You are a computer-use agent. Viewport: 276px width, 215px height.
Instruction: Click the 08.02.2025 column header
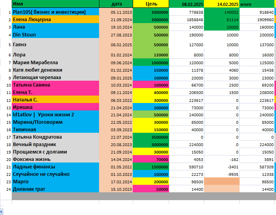[186, 4]
